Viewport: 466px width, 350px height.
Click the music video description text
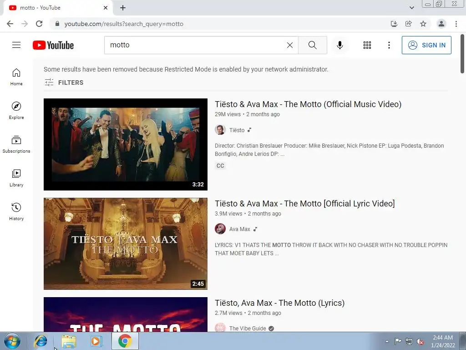point(329,149)
